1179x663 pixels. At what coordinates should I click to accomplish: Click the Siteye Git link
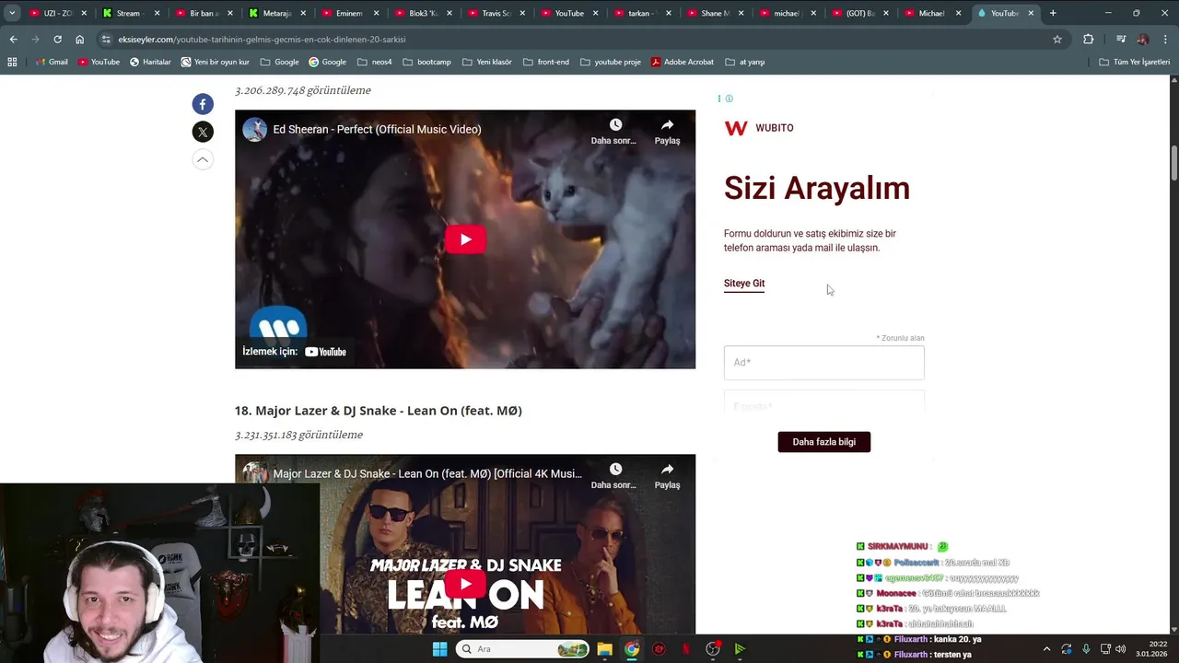coord(744,284)
